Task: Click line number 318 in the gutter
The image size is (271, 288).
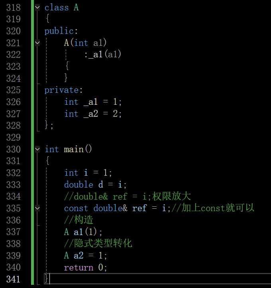Action: (x=13, y=8)
